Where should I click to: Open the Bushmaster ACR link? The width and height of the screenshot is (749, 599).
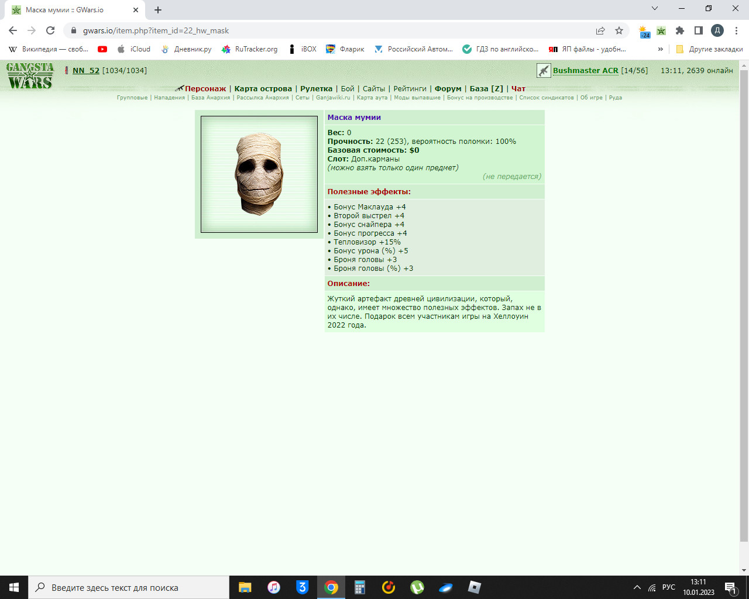(586, 71)
